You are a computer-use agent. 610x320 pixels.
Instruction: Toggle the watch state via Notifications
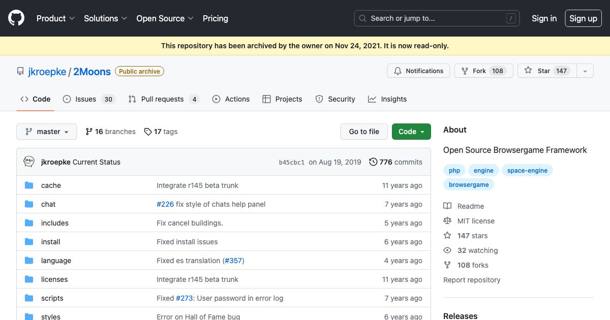click(418, 71)
